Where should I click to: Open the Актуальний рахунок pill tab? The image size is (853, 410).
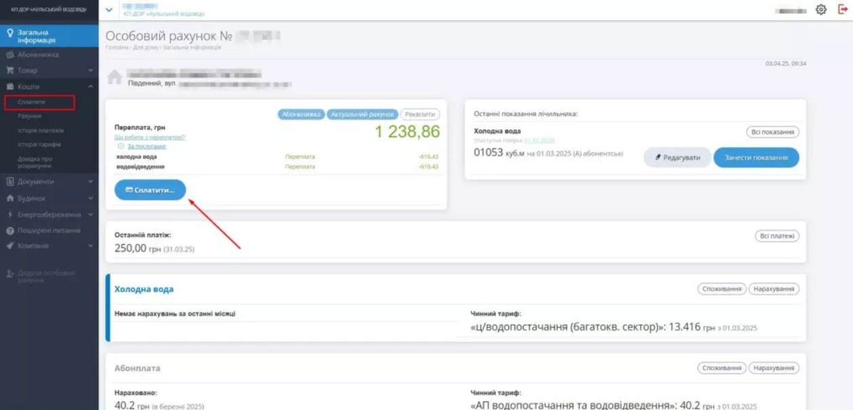tap(362, 115)
